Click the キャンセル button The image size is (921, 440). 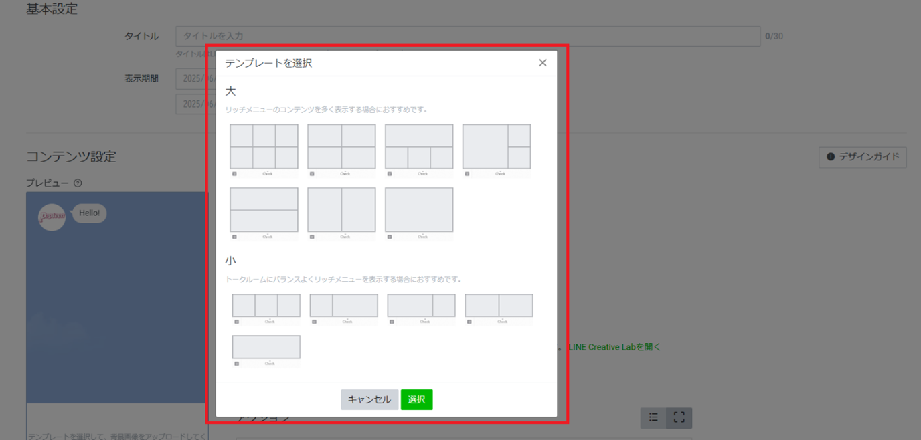pos(369,400)
